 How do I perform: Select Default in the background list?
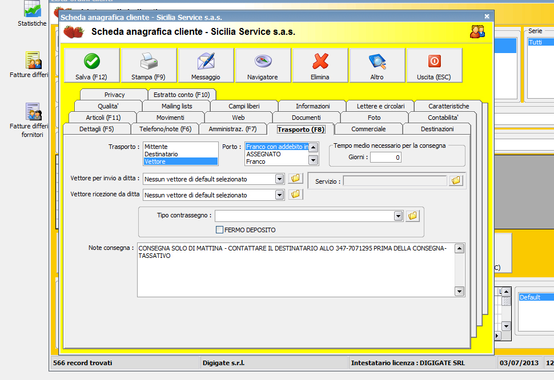536,297
